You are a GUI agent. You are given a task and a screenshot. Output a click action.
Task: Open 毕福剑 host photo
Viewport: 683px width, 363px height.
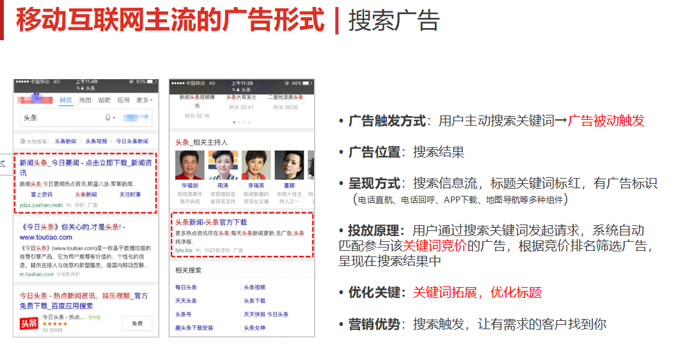[189, 165]
